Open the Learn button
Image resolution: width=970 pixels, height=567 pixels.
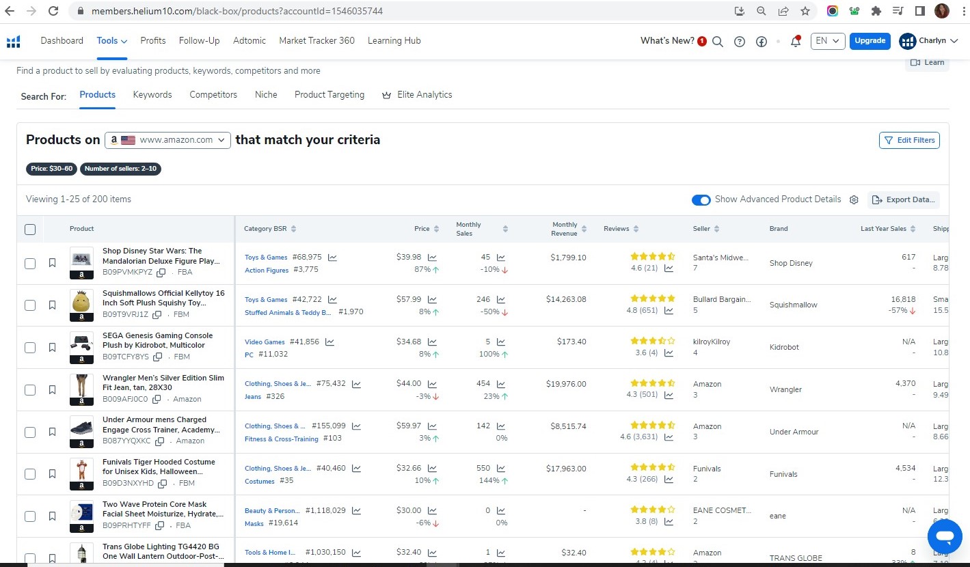tap(928, 63)
